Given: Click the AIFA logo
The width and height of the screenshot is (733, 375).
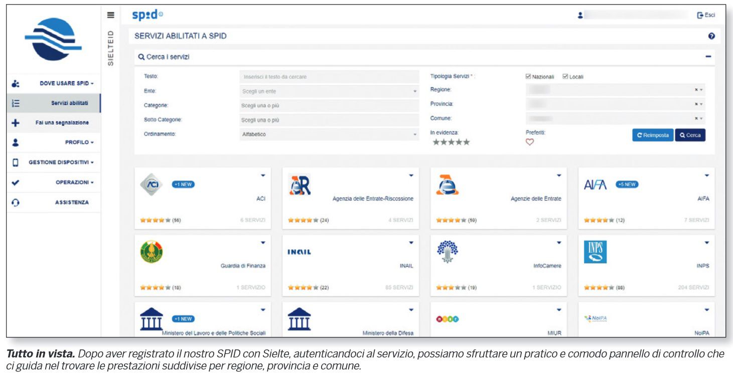Looking at the screenshot, I should (x=596, y=185).
